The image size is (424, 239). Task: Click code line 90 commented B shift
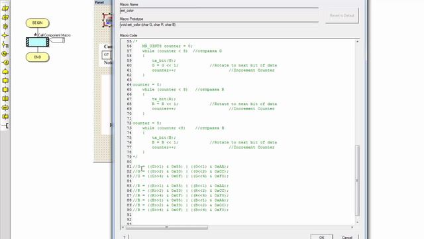tap(181, 210)
